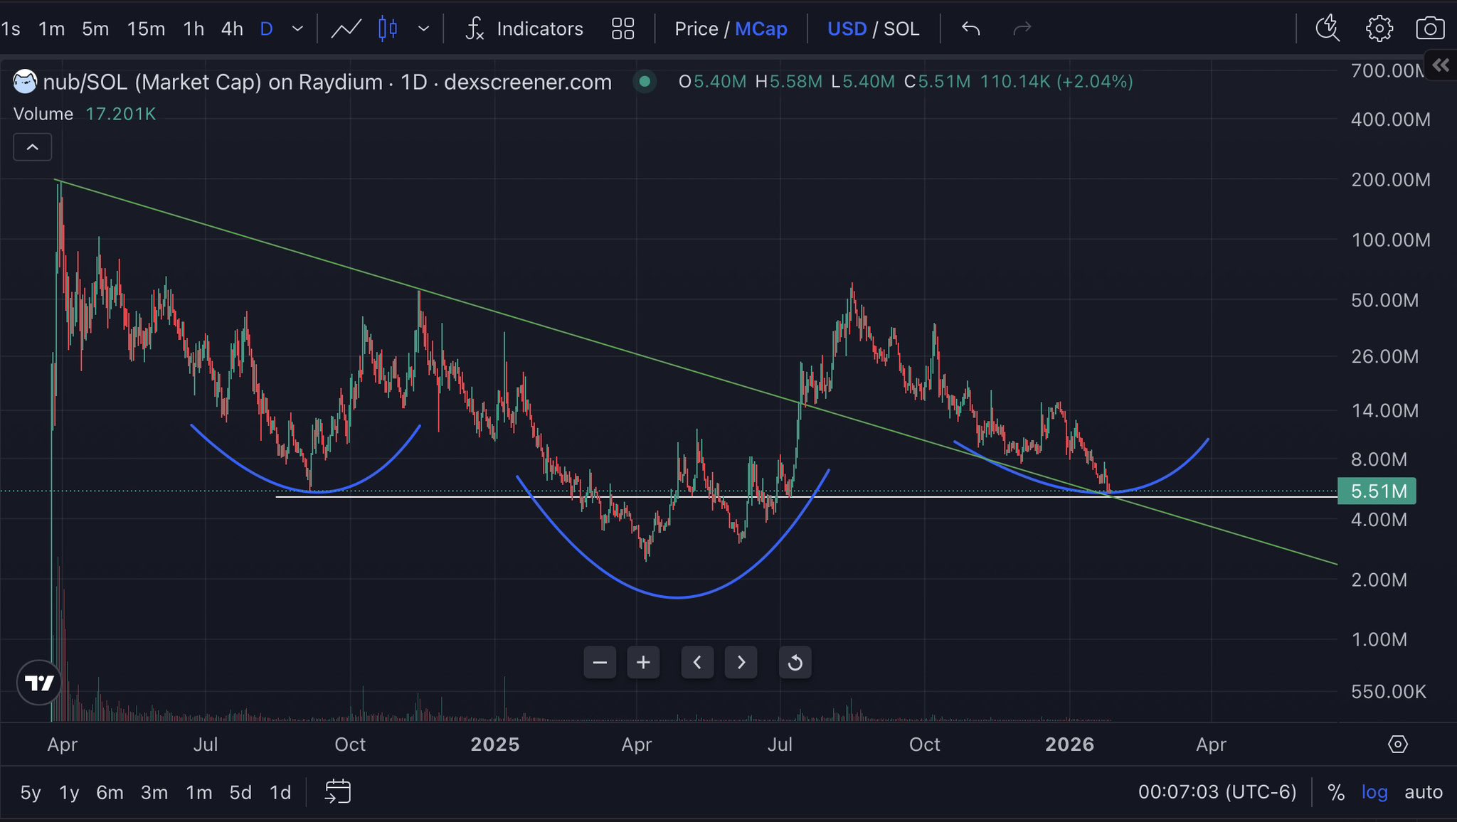Click the go-to-date calendar icon
The height and width of the screenshot is (822, 1457).
tap(338, 791)
